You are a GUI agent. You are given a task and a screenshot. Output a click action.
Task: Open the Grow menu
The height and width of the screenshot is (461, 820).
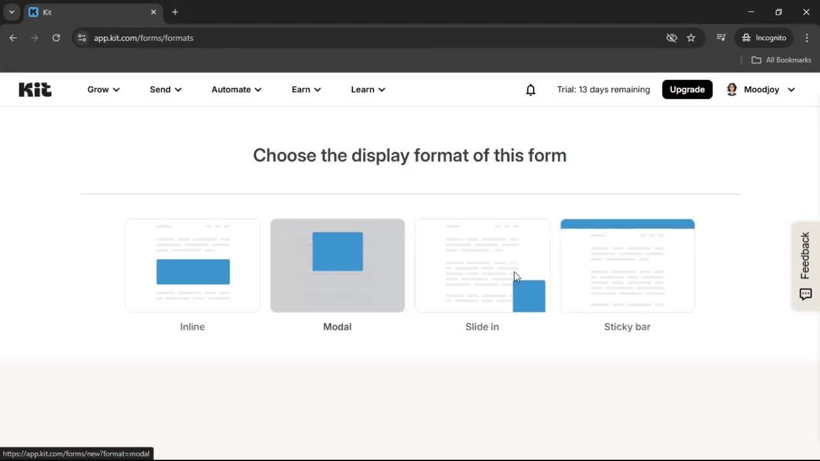coord(102,90)
